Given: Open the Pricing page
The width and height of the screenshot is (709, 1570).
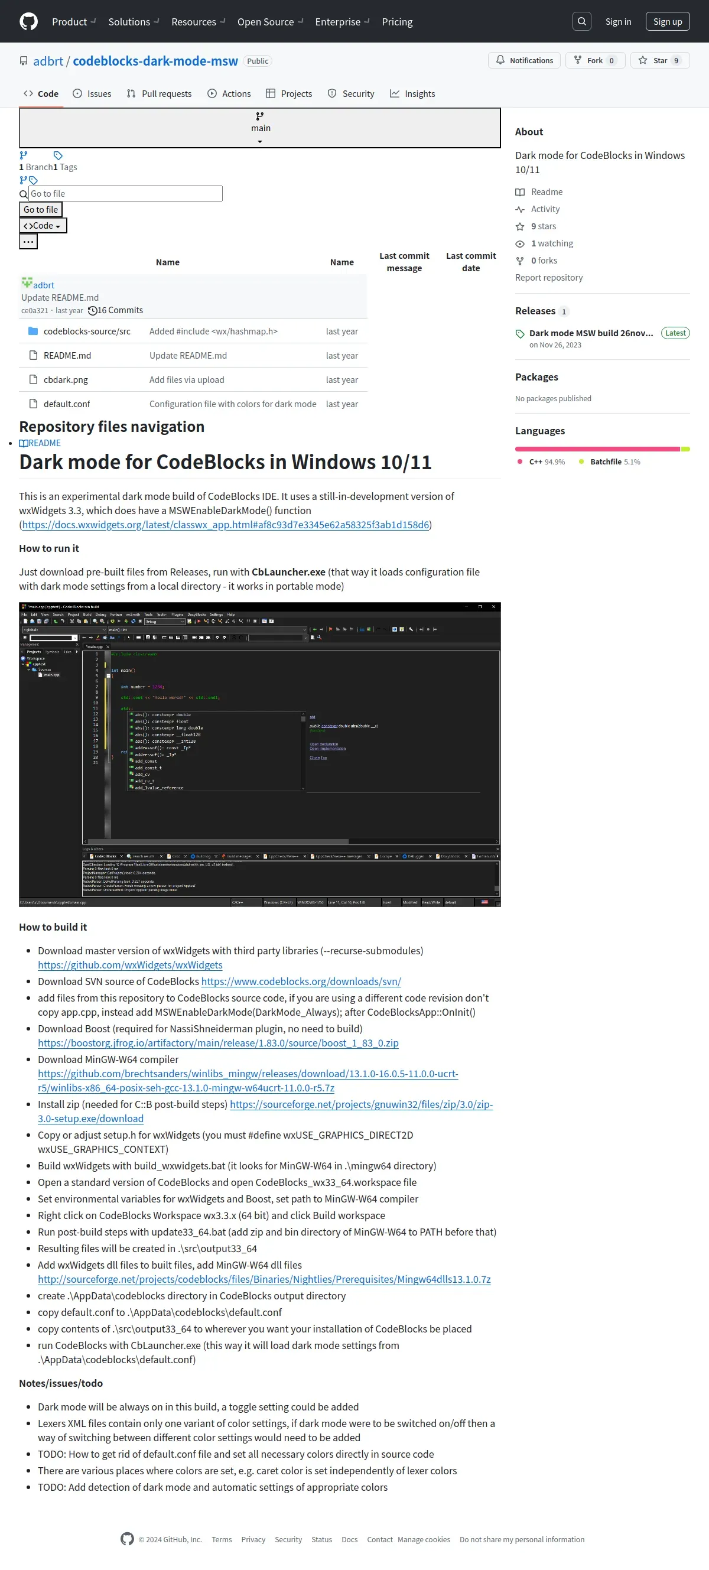Looking at the screenshot, I should [x=397, y=22].
